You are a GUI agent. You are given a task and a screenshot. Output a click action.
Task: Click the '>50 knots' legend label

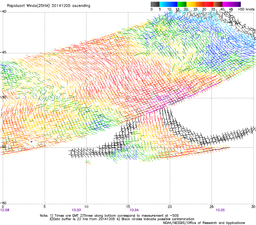(x=246, y=9)
